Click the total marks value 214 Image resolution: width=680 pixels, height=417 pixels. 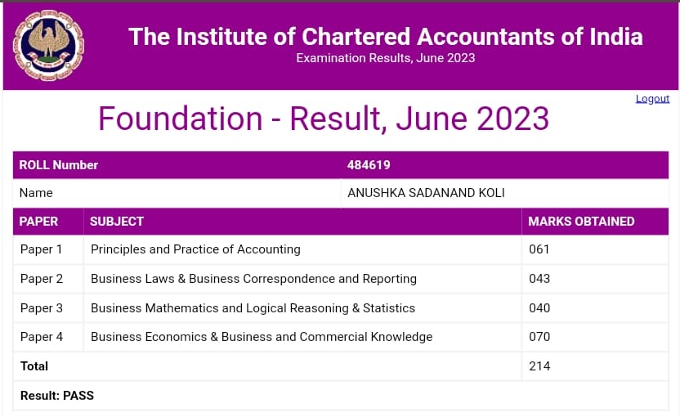[x=539, y=366]
